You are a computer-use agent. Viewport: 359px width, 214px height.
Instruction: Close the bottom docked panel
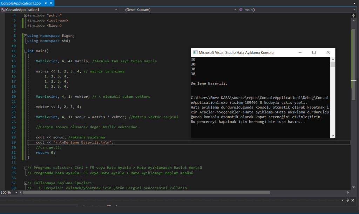tap(353, 200)
